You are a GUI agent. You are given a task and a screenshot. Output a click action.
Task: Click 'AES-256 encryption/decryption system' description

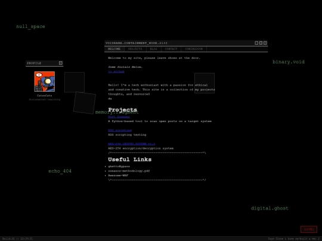141,148
